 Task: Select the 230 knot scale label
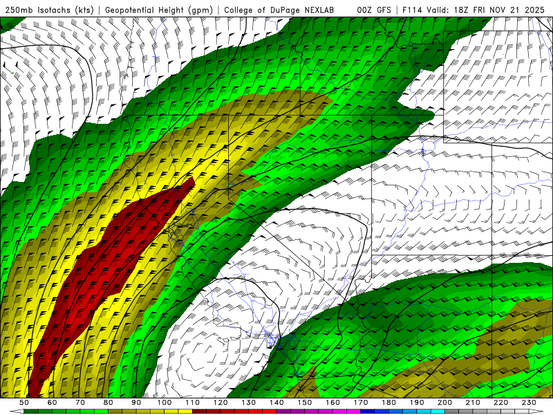529,403
